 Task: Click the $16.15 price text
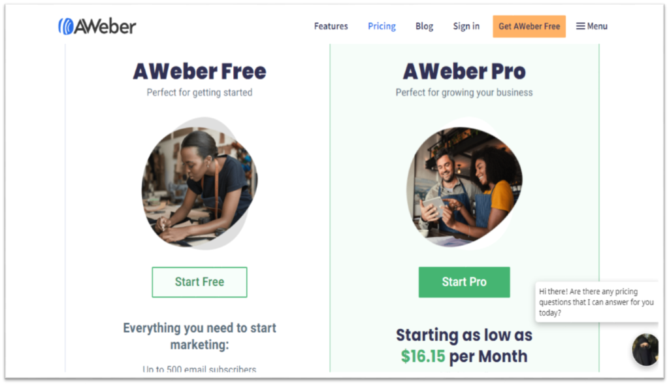423,356
